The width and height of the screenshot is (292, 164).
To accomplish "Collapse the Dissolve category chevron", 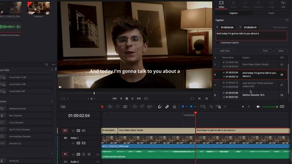I will (x=52, y=101).
